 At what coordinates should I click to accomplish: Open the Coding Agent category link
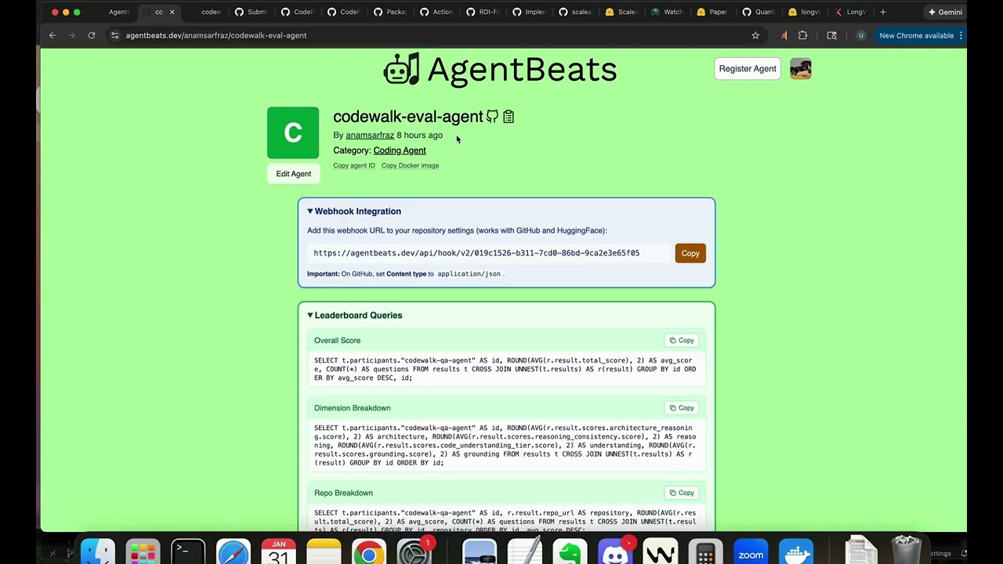[400, 150]
